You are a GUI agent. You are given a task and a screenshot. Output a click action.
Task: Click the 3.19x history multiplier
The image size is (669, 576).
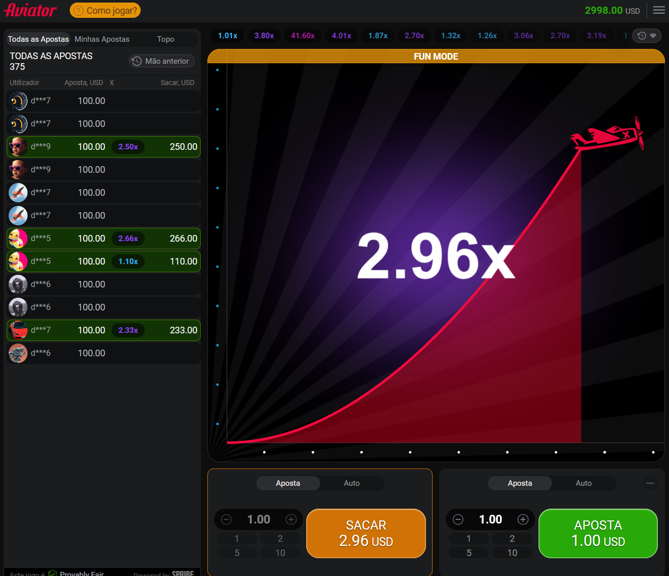point(597,36)
